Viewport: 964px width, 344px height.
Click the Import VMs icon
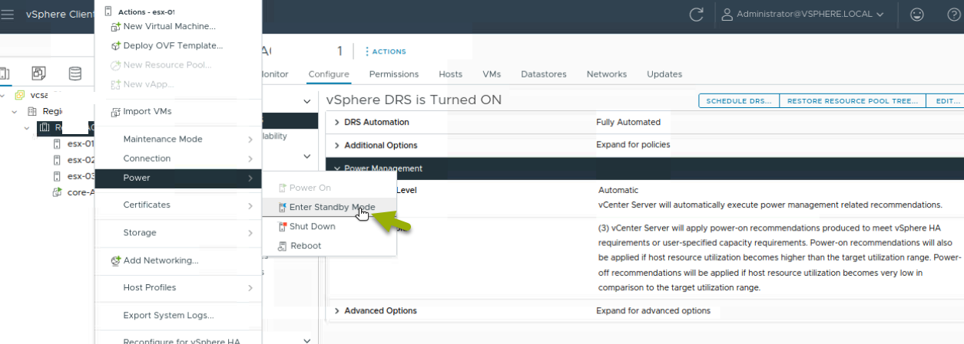[x=116, y=112]
